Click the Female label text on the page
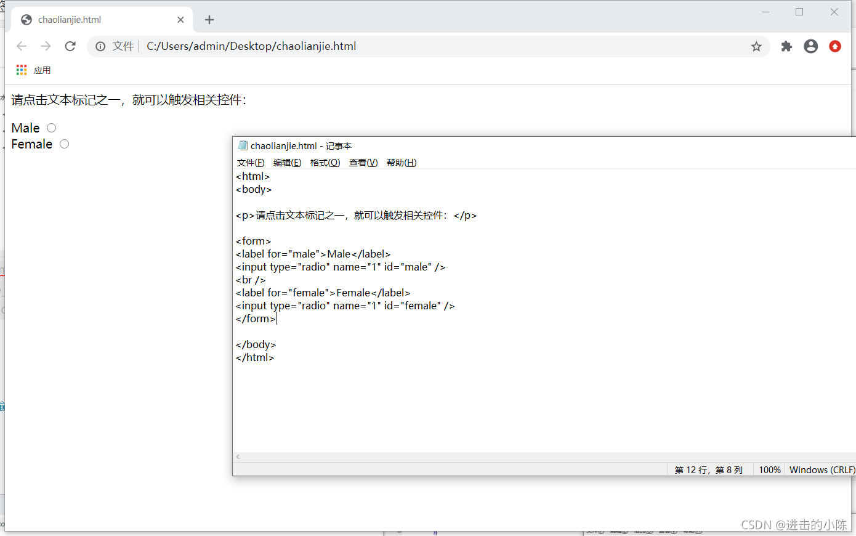The height and width of the screenshot is (536, 856). [x=32, y=144]
